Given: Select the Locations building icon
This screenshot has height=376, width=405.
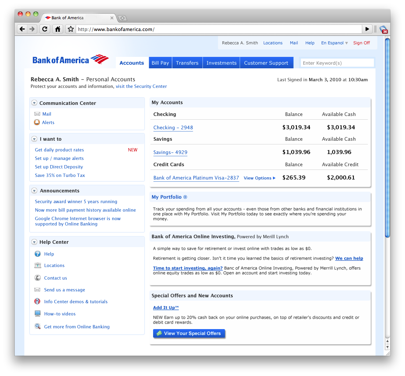Looking at the screenshot, I should click(38, 266).
